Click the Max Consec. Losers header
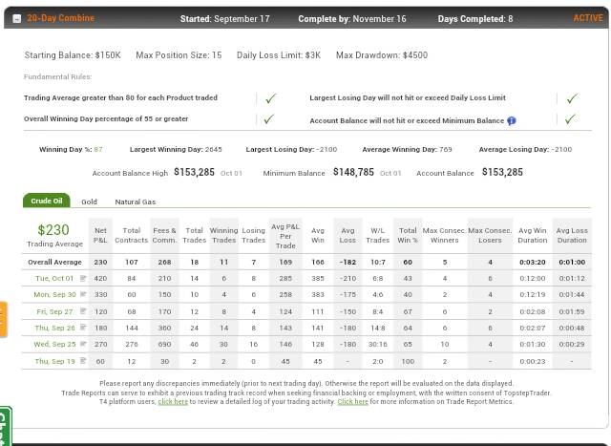 coord(490,236)
